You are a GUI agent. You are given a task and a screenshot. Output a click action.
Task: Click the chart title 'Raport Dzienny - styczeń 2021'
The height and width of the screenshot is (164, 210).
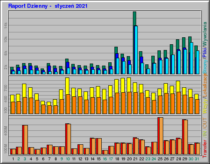48,6
